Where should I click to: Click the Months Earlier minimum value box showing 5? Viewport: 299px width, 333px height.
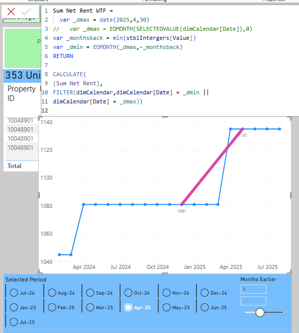coord(254,289)
